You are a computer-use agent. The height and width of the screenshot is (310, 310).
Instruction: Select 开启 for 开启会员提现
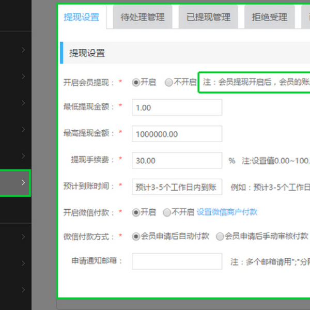(x=136, y=82)
